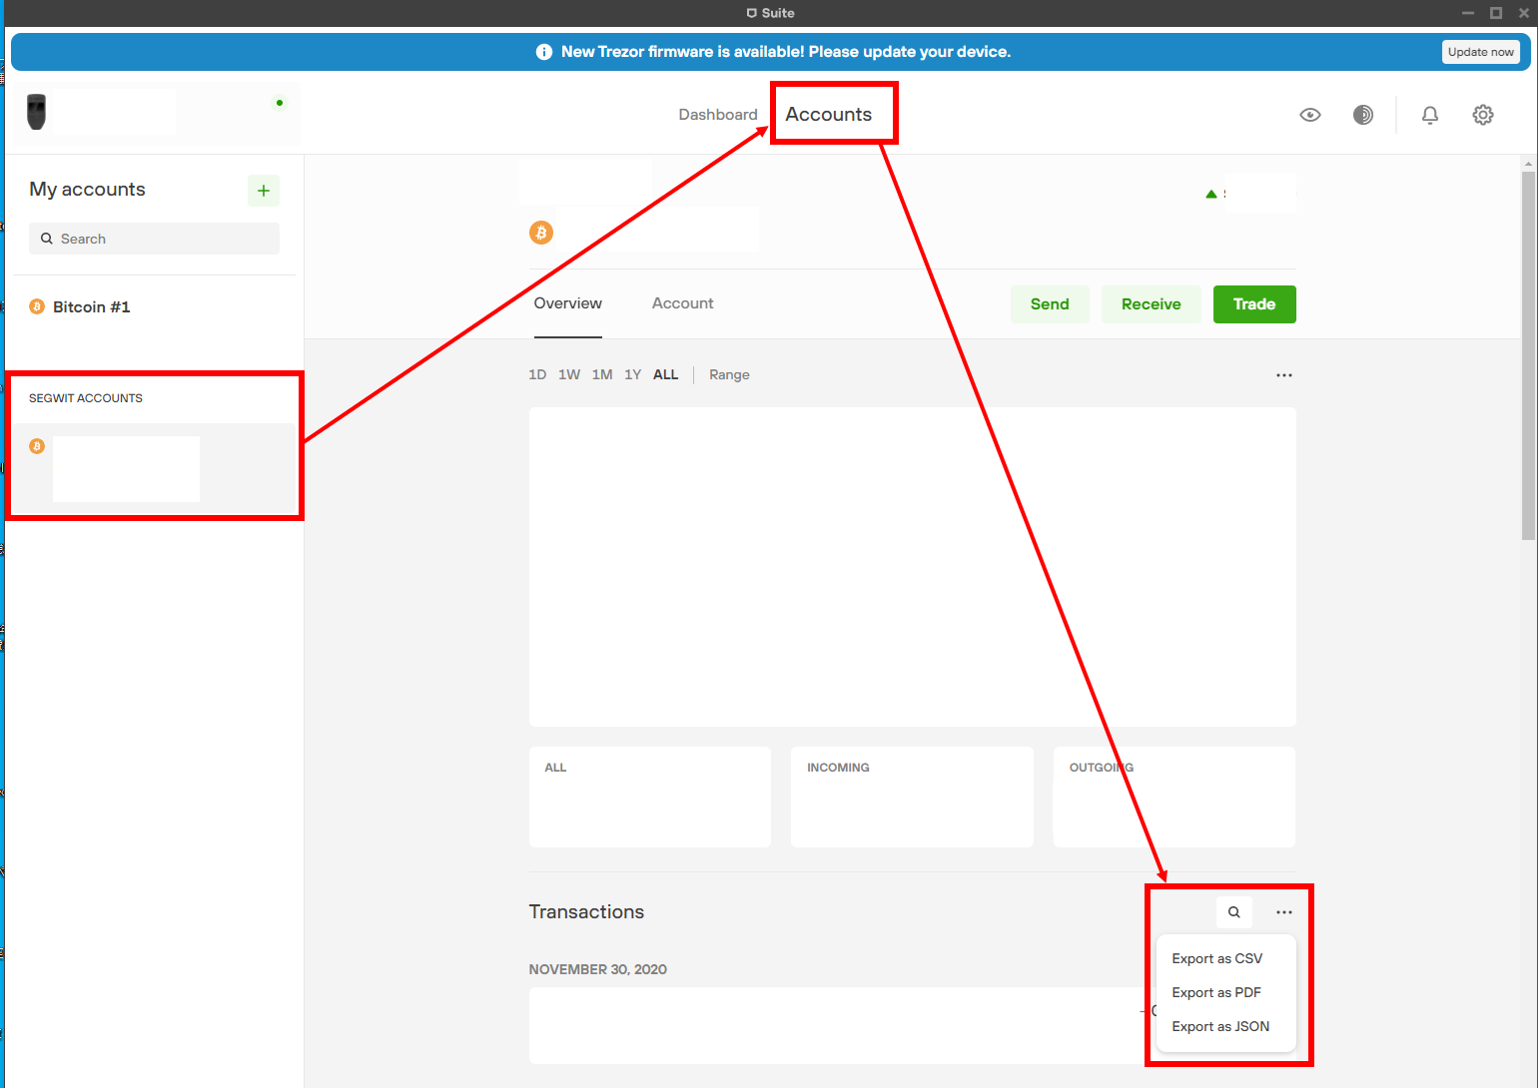This screenshot has height=1088, width=1538.
Task: Click Bitcoin icon in segwit account row
Action: coord(37,446)
